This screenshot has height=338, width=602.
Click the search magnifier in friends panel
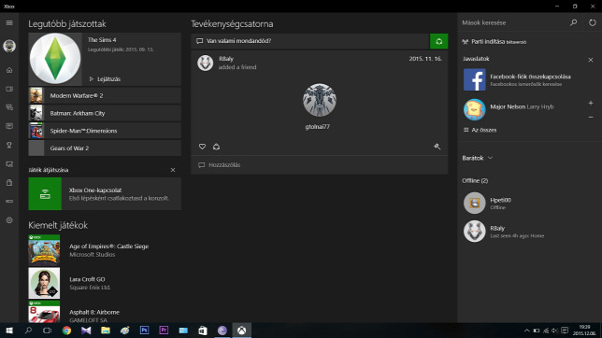tap(574, 22)
